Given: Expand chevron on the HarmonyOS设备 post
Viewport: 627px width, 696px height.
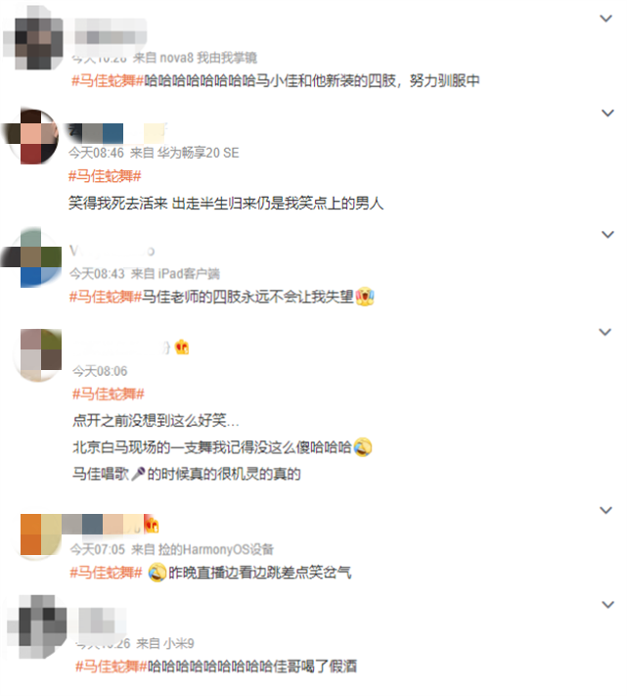Looking at the screenshot, I should (605, 510).
